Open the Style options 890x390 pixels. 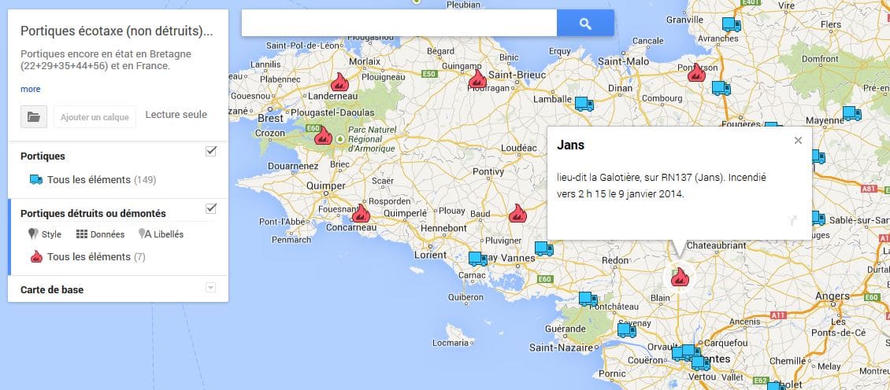[x=45, y=234]
